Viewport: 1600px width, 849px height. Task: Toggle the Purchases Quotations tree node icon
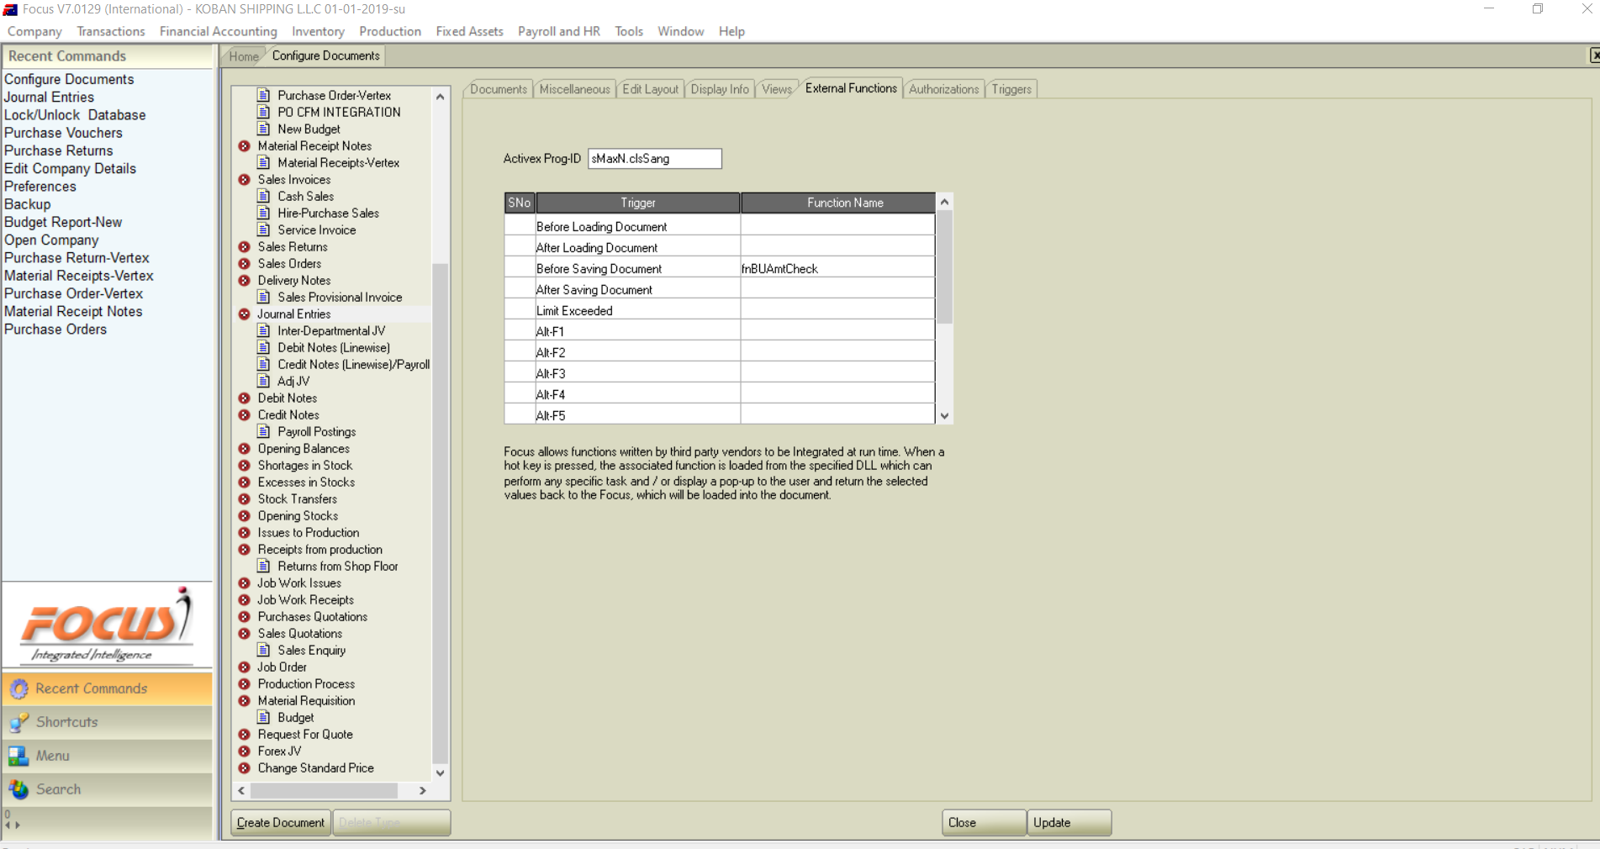245,617
